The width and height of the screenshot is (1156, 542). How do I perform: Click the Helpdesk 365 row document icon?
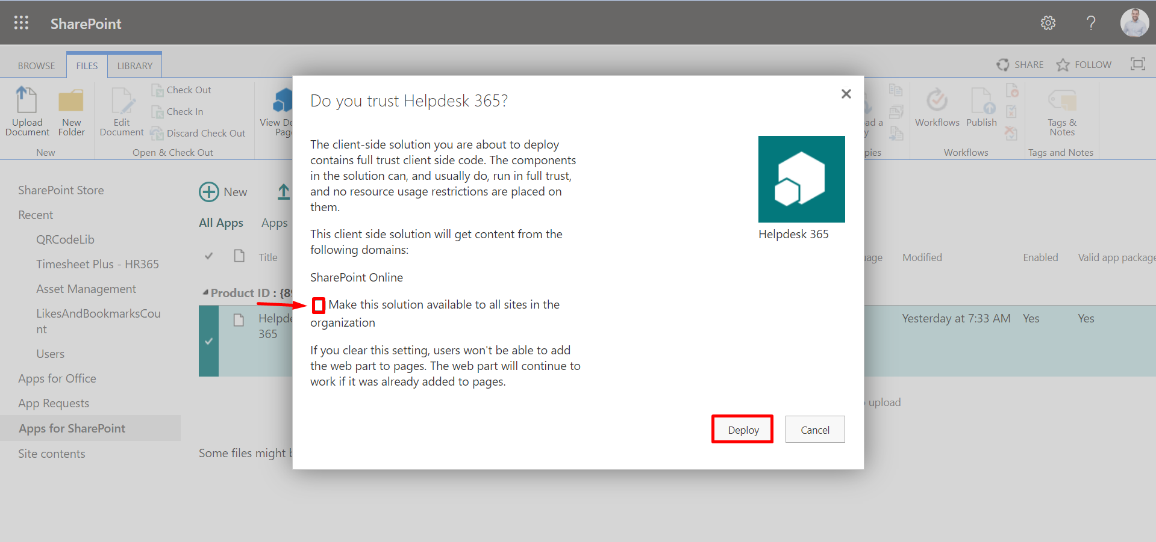point(239,319)
